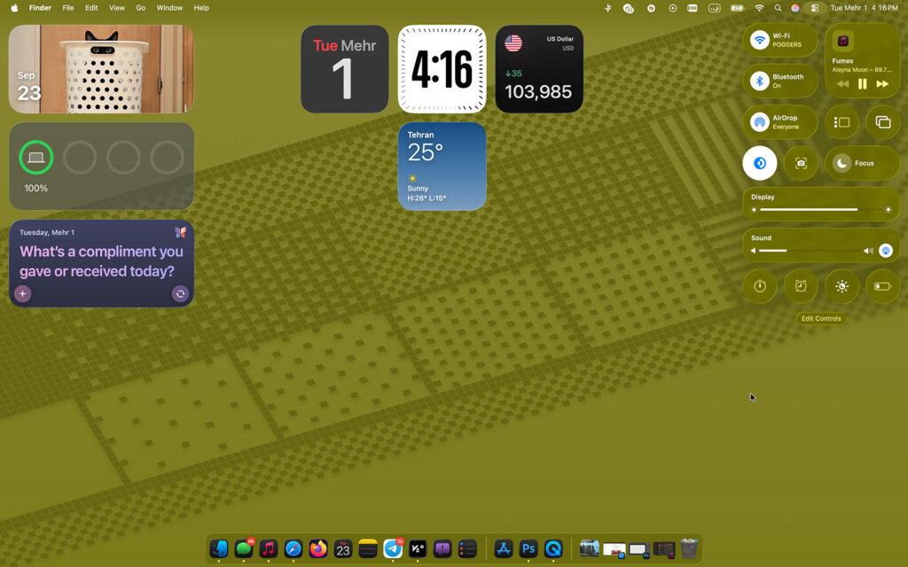Open Calendar from the Dock

tap(343, 548)
